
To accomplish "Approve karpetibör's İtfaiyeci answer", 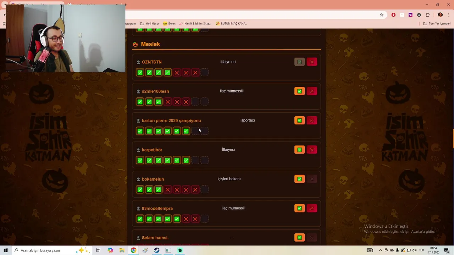I will click(x=299, y=150).
